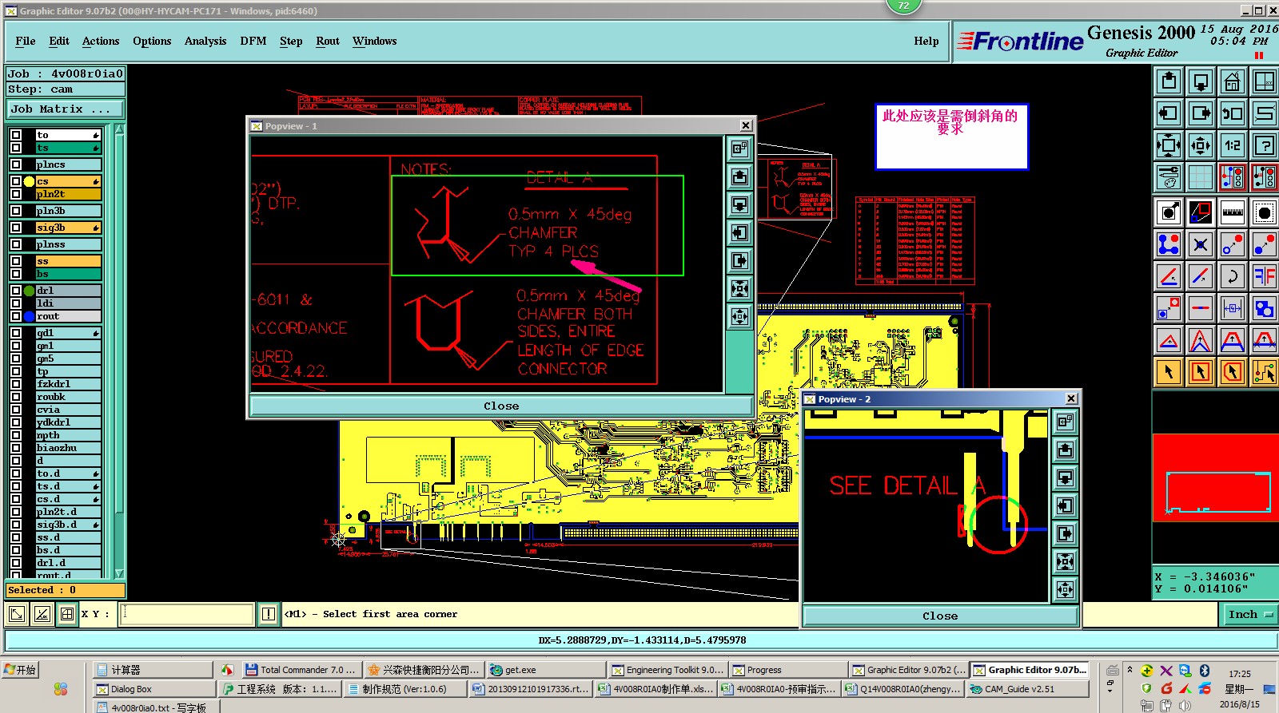Toggle the checkbox for layer ss

tap(16, 261)
